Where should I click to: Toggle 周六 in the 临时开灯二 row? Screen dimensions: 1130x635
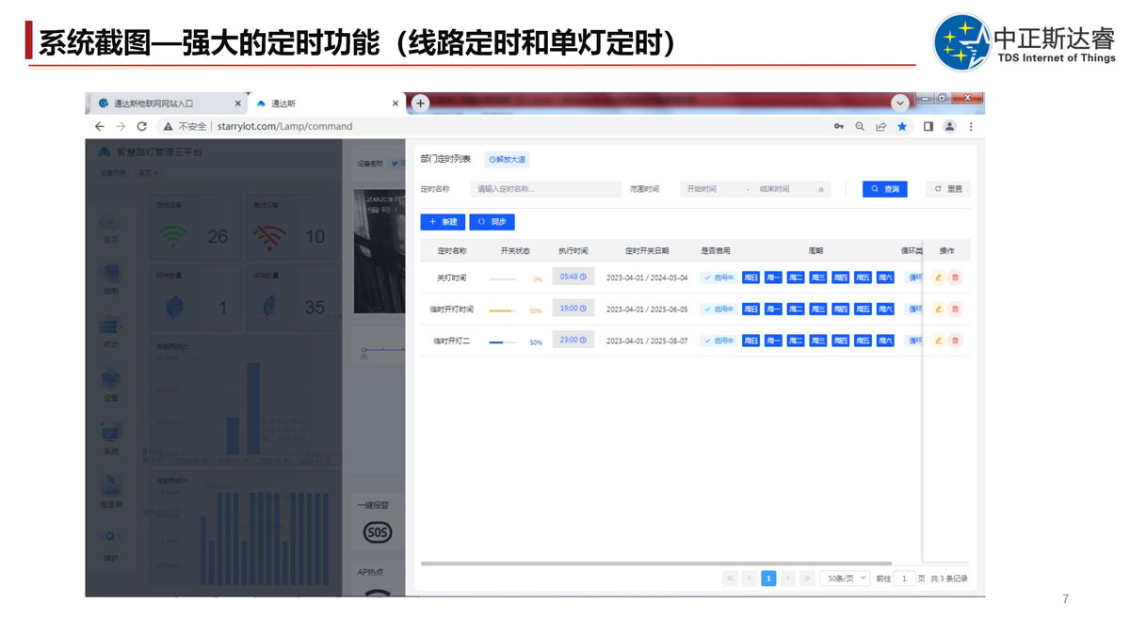[x=885, y=341]
